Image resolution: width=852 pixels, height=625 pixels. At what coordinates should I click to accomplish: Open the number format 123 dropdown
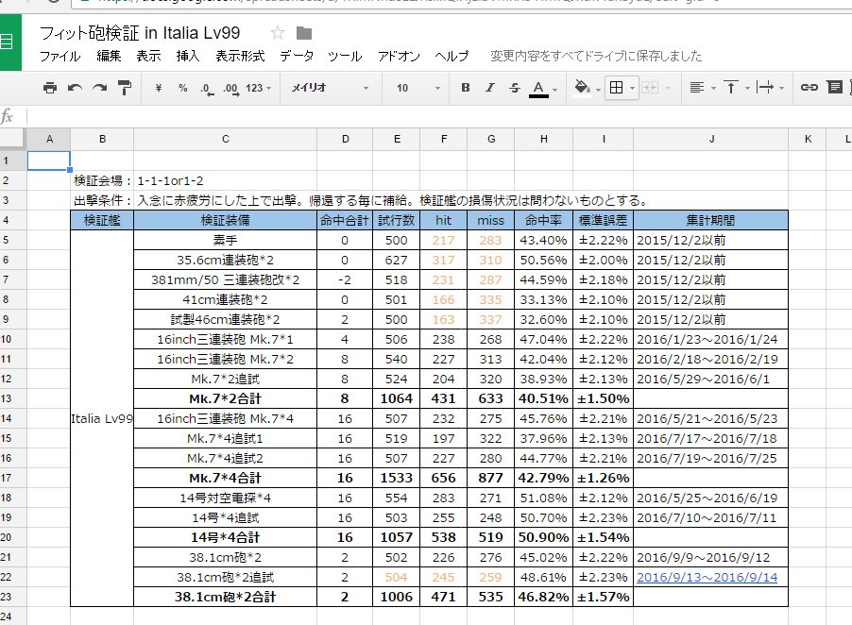click(258, 88)
